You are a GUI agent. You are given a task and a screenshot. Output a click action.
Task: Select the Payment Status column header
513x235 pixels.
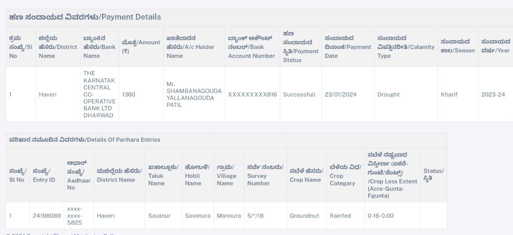(301, 47)
